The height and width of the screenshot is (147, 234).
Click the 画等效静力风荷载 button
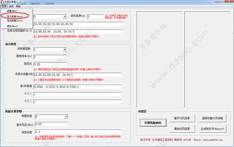point(213,119)
